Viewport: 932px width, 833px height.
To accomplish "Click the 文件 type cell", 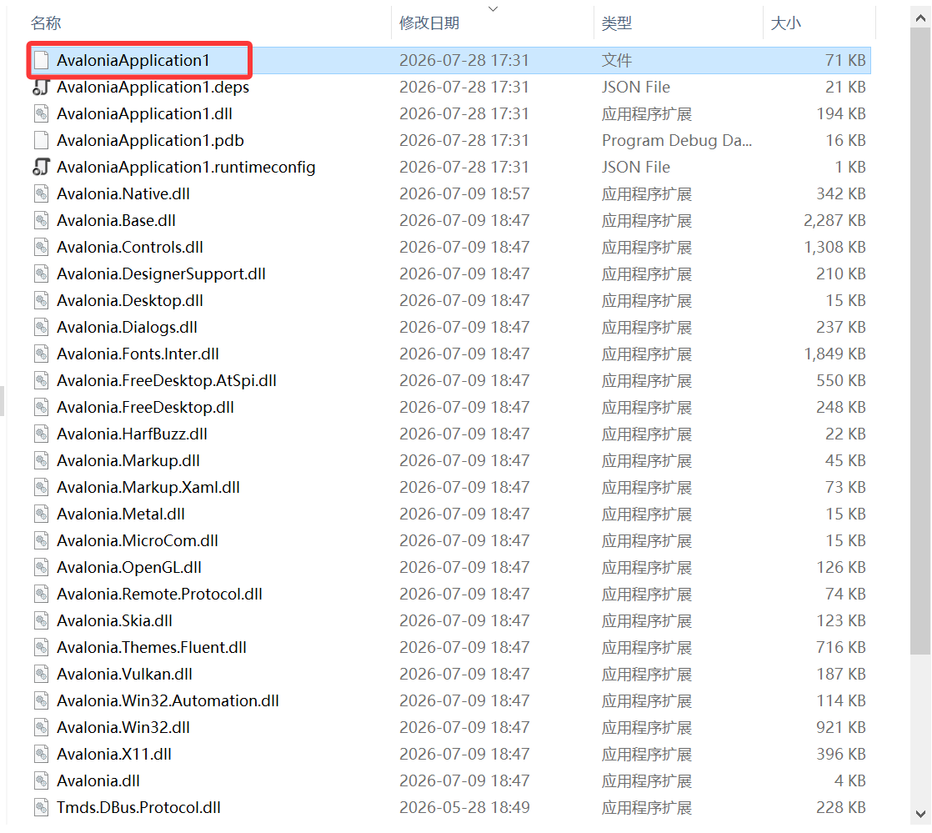I will pyautogui.click(x=616, y=60).
